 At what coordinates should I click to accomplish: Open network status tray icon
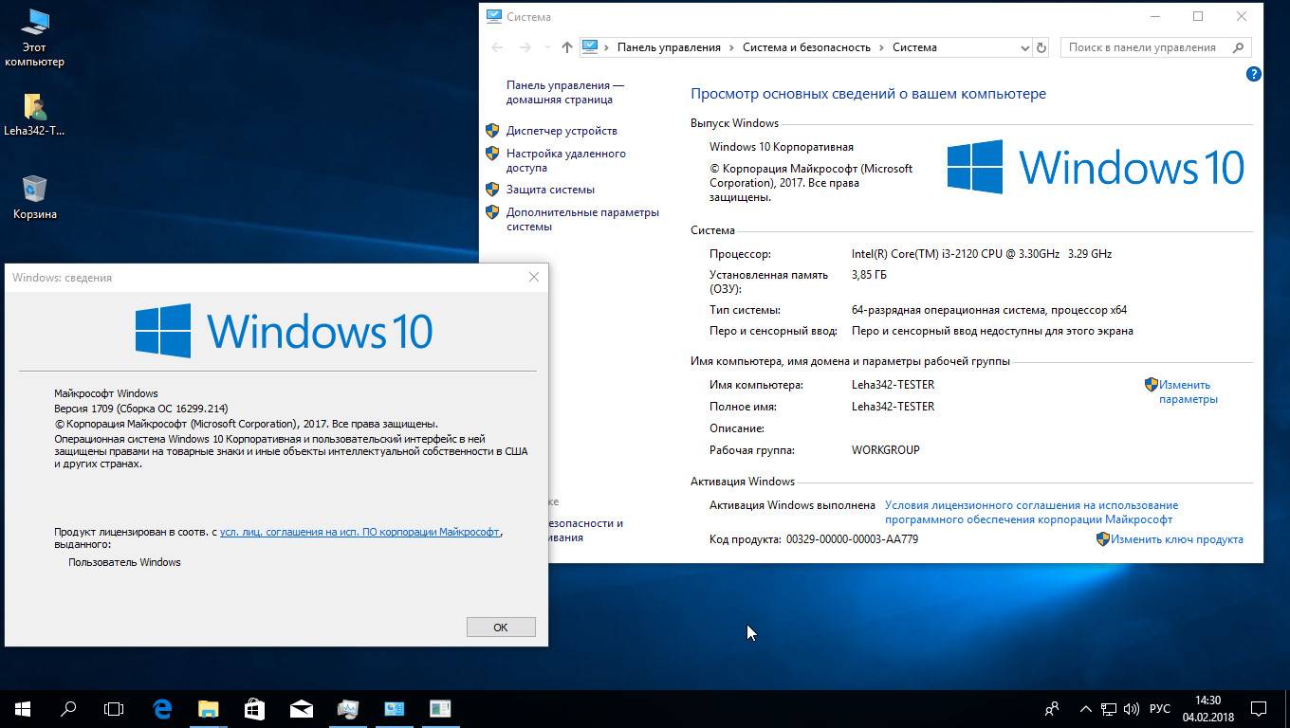point(1108,708)
